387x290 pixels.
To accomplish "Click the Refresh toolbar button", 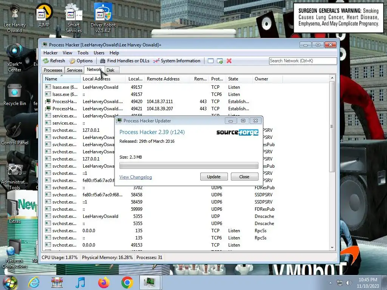I will [54, 61].
